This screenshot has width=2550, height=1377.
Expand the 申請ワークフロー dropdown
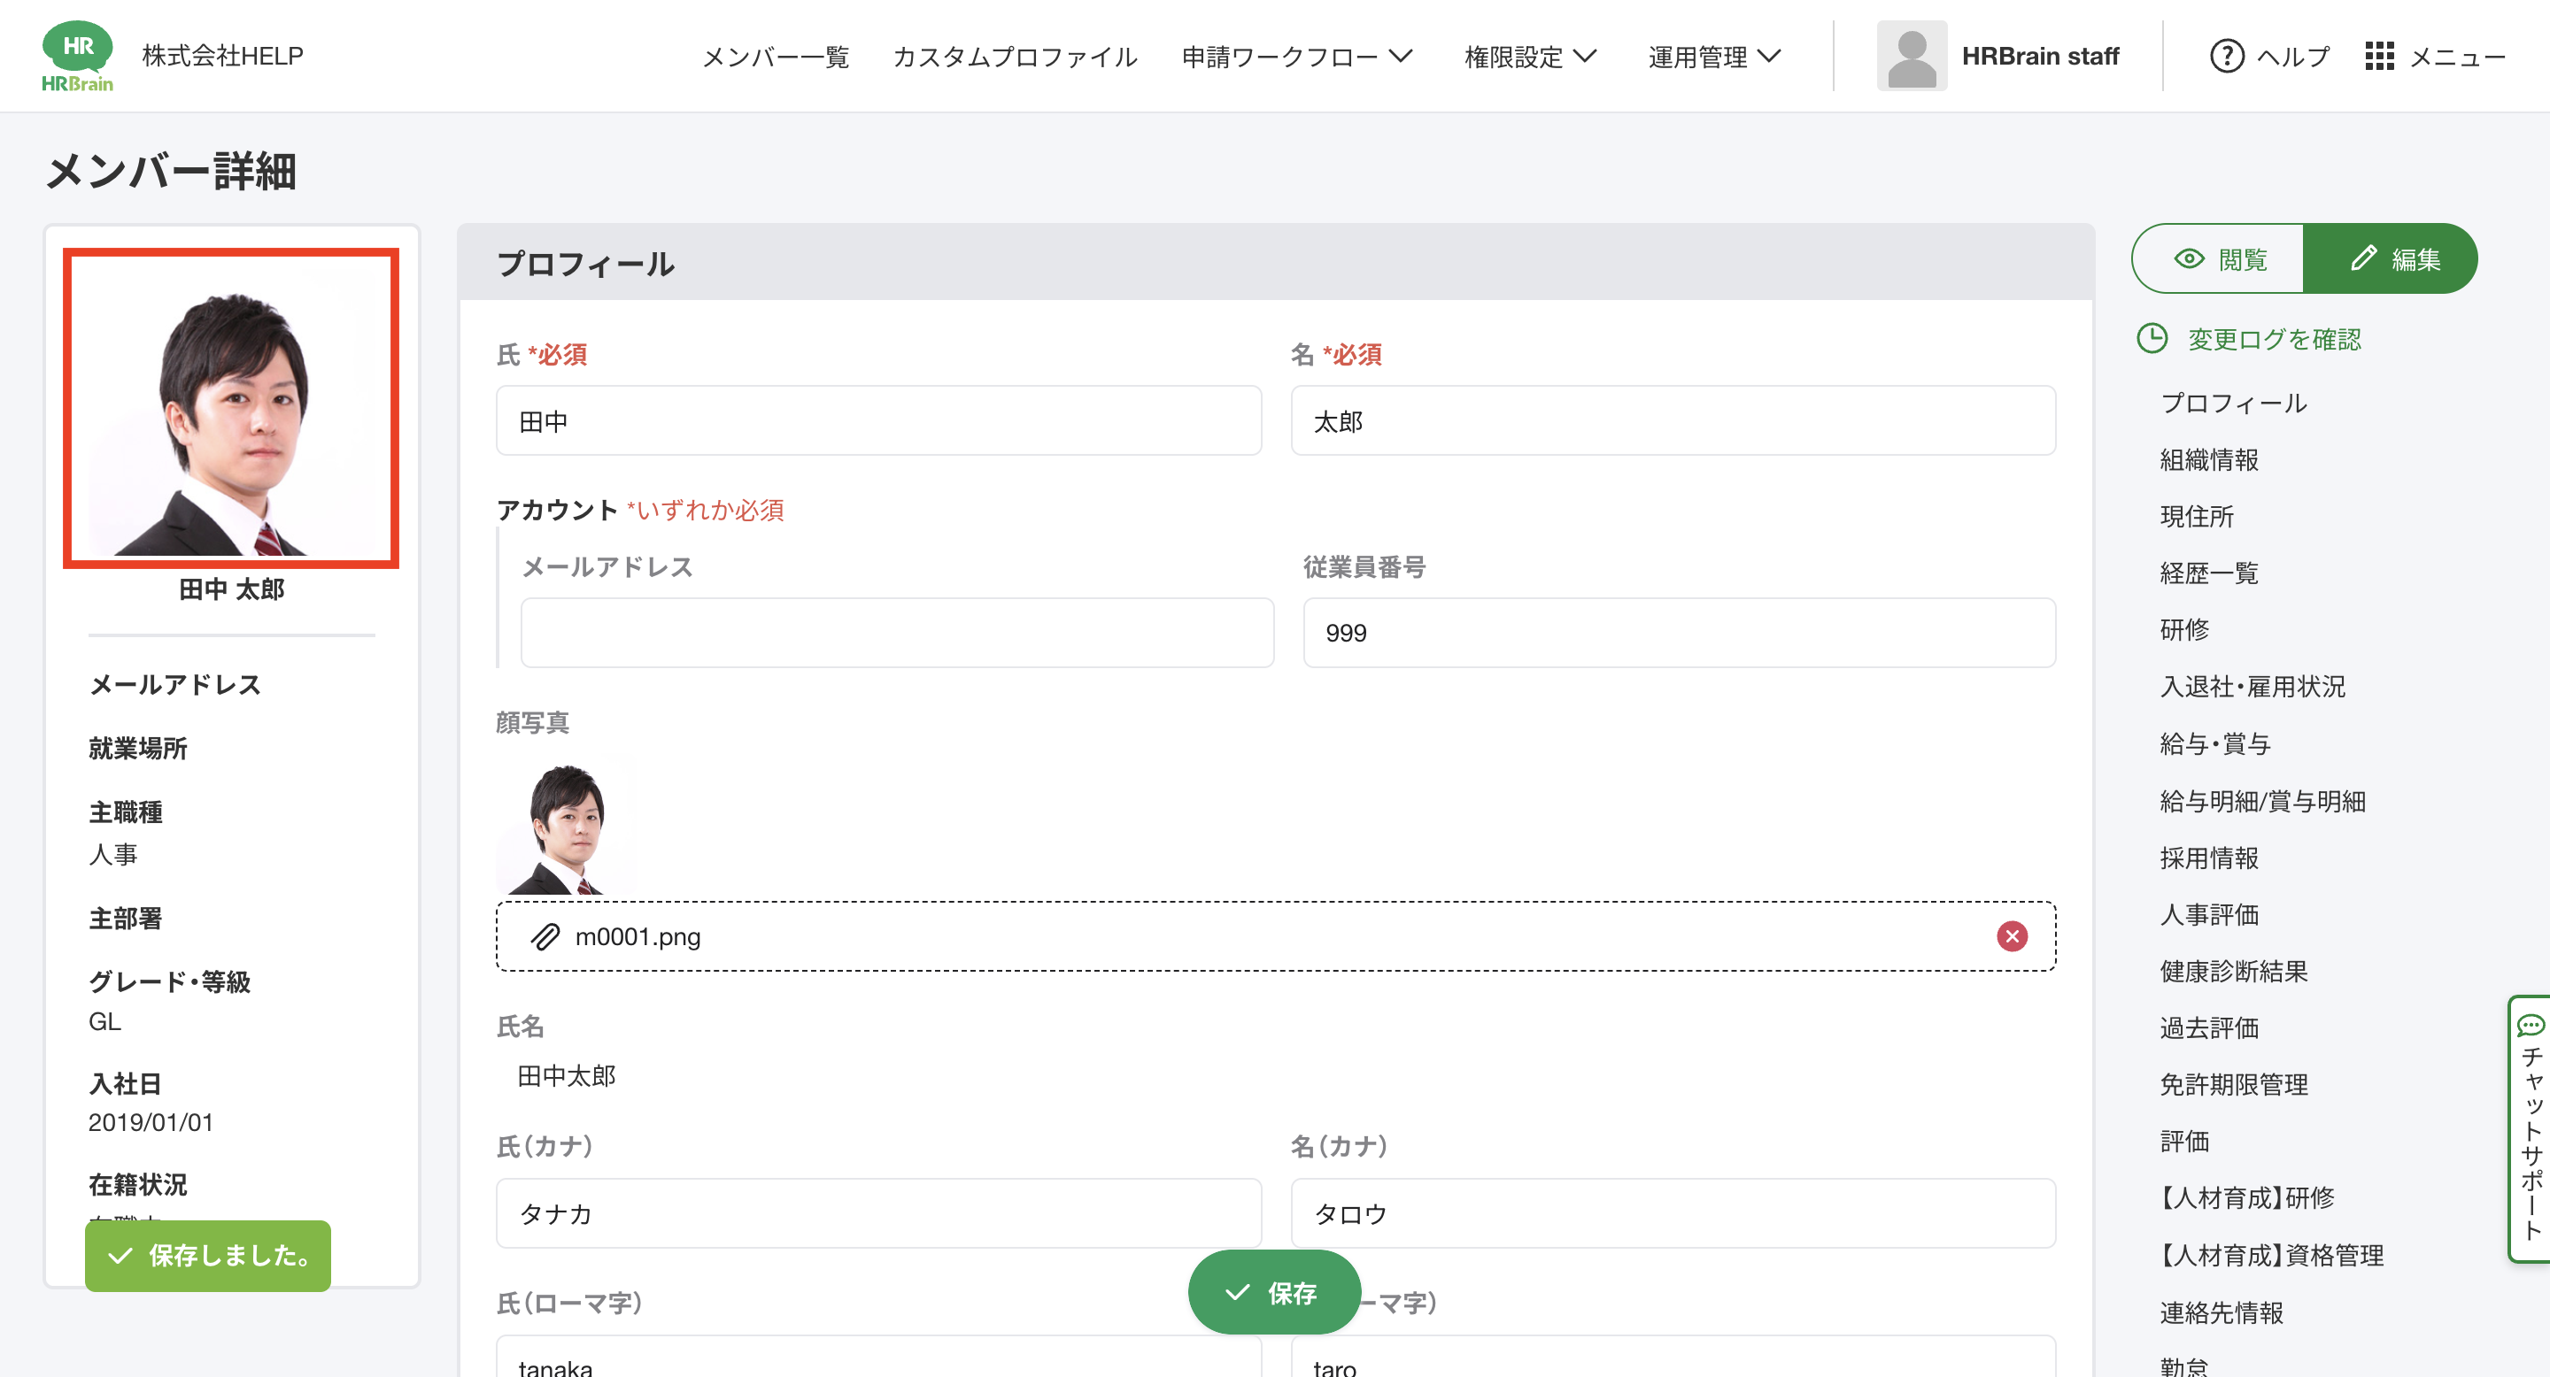[x=1297, y=57]
